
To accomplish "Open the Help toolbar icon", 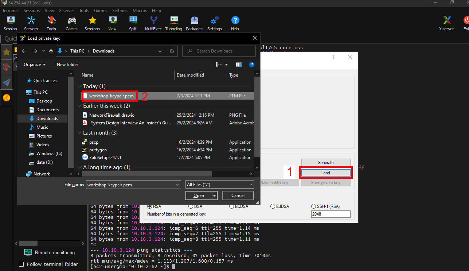I will 235,23.
